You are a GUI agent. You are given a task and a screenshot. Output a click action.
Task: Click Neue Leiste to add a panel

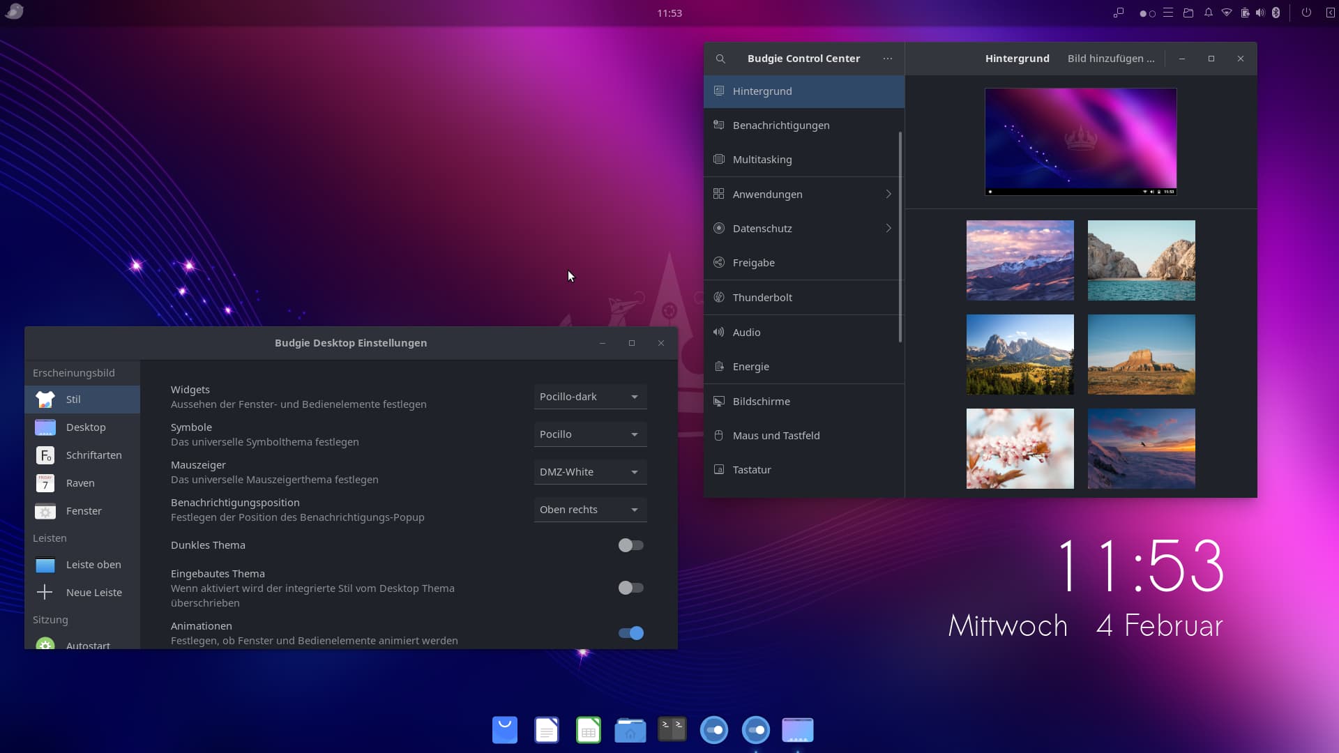coord(93,593)
